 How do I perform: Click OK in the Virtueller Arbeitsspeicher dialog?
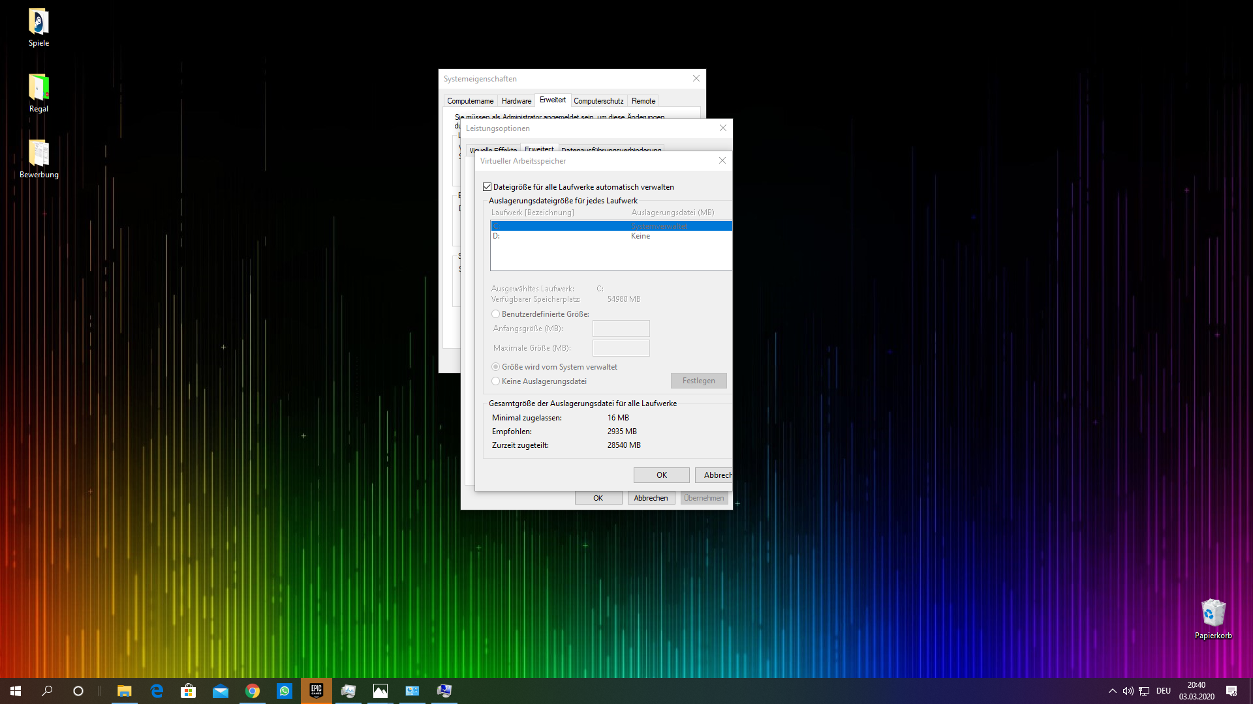tap(661, 475)
